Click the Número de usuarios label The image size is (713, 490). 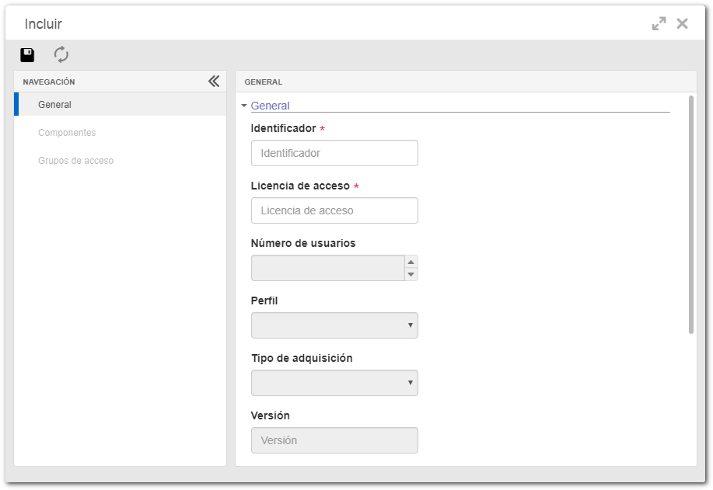click(x=303, y=243)
